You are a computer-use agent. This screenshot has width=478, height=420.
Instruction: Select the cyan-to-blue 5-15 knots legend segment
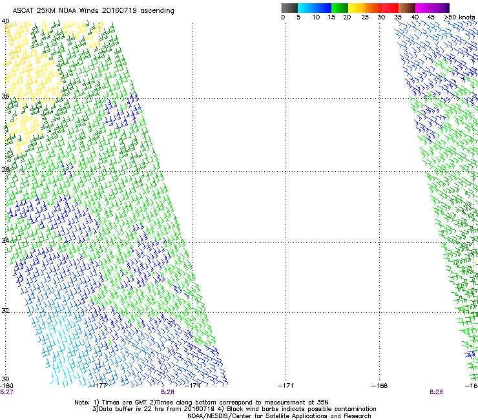315,8
